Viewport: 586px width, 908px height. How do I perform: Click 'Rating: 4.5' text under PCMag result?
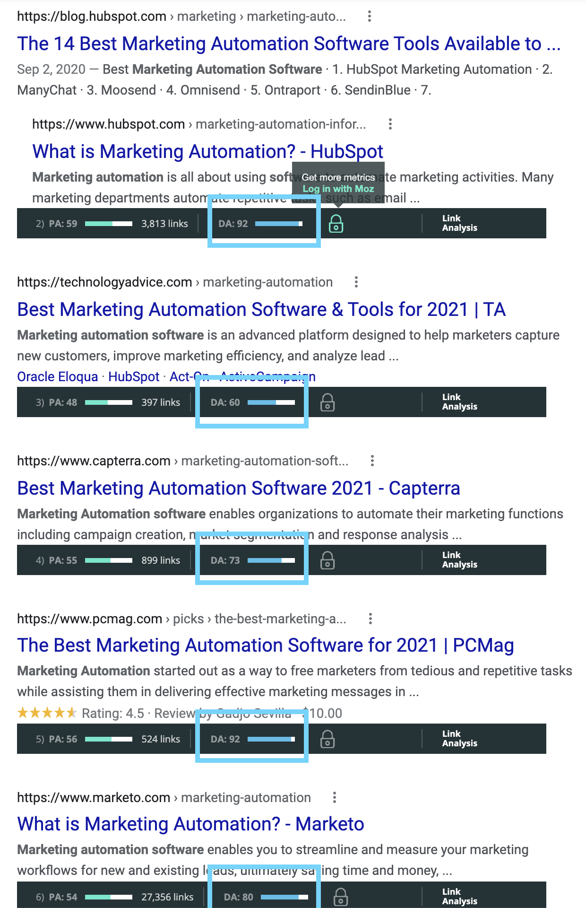[112, 713]
